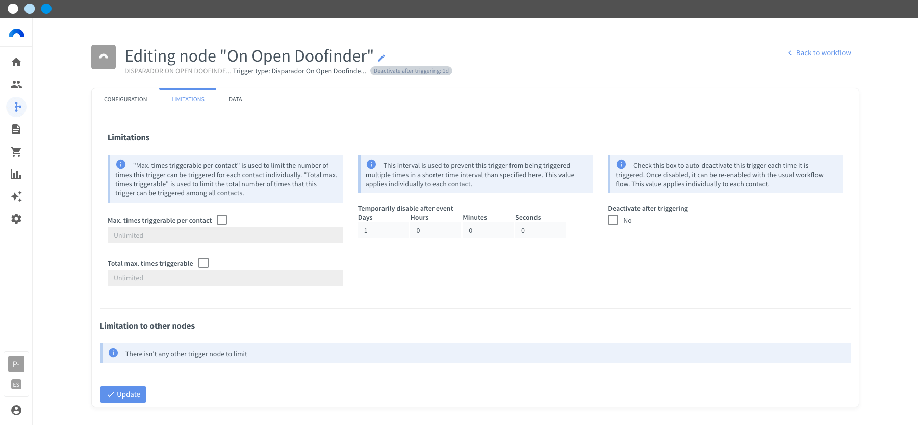918x425 pixels.
Task: Open the AI sparkles icon
Action: coord(16,196)
